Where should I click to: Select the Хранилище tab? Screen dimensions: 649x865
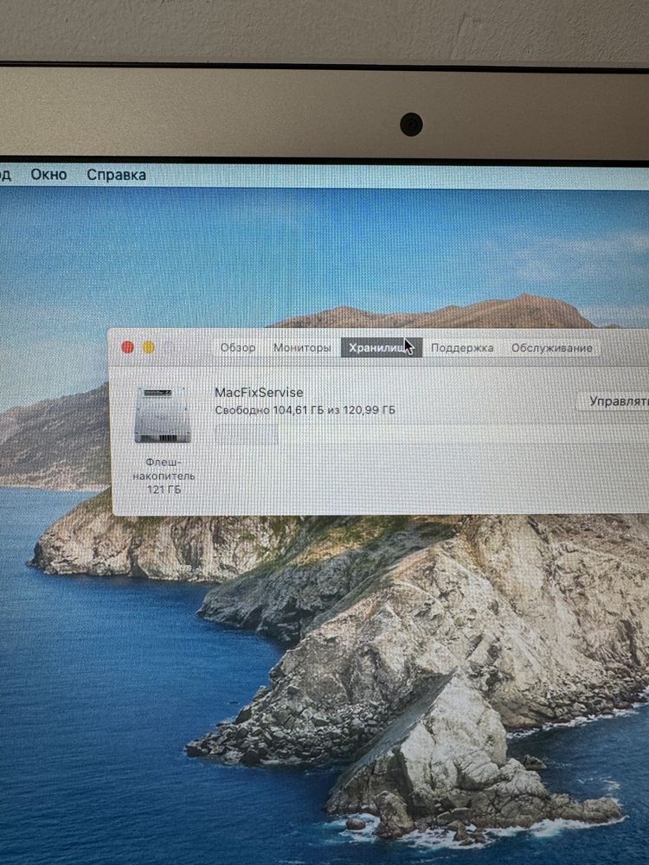382,348
